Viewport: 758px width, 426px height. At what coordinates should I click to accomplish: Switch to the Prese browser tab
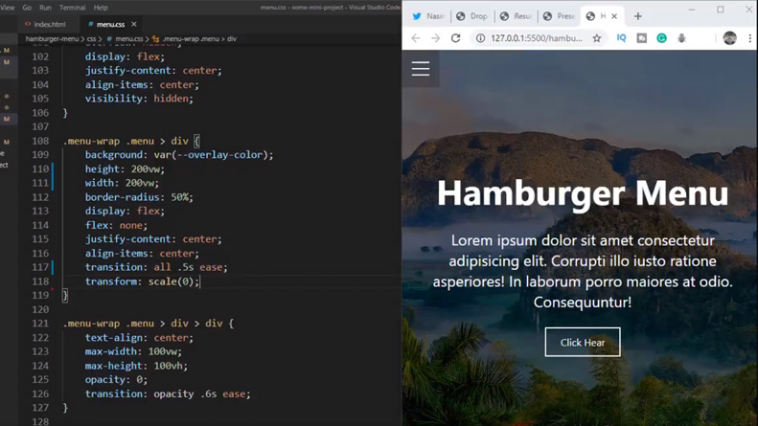click(559, 16)
